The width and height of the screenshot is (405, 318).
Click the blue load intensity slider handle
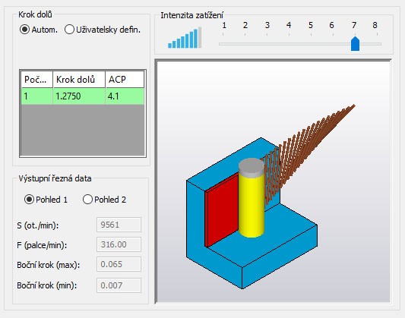click(x=355, y=43)
